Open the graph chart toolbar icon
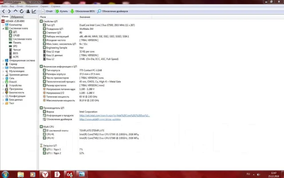284x178 pixels. [34, 11]
